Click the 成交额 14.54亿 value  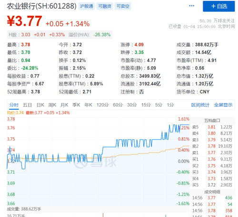click(203, 52)
